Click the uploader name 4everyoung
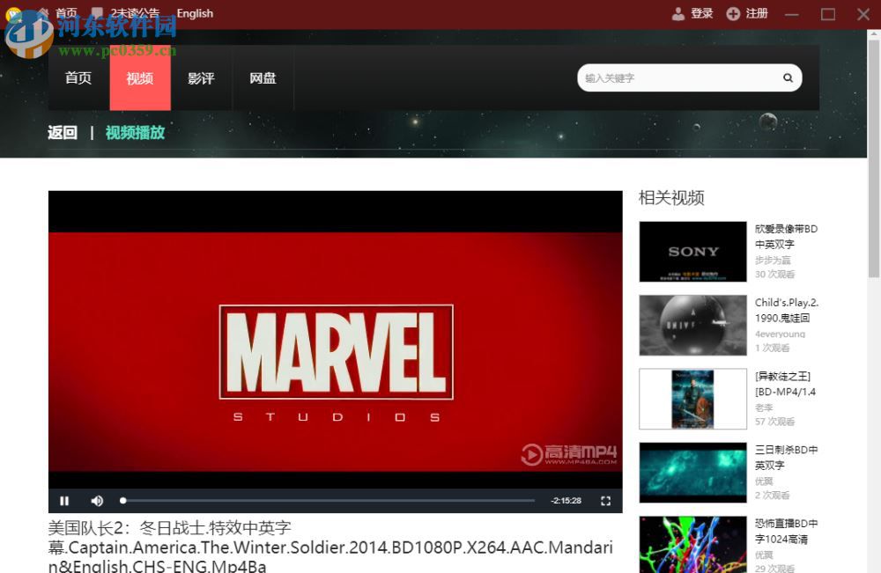 click(x=780, y=334)
